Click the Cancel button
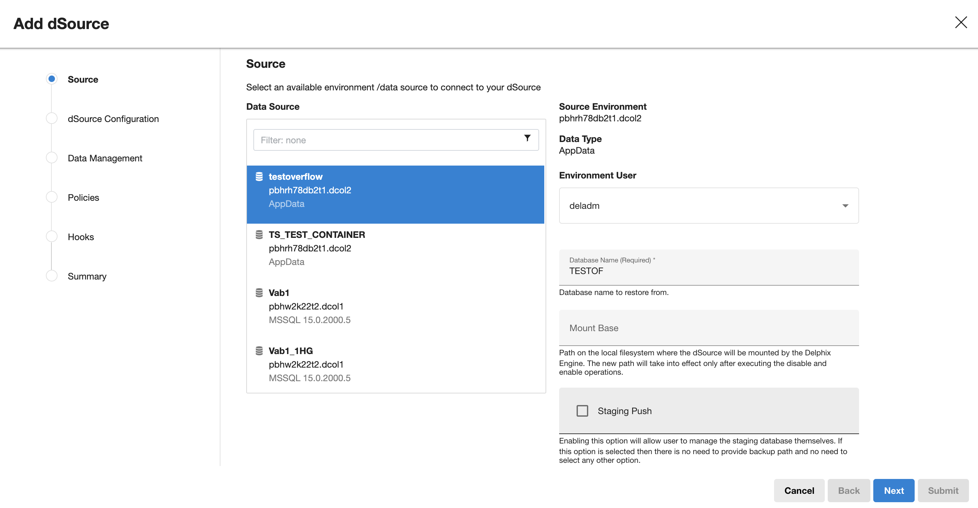Viewport: 978px width, 508px height. [799, 491]
